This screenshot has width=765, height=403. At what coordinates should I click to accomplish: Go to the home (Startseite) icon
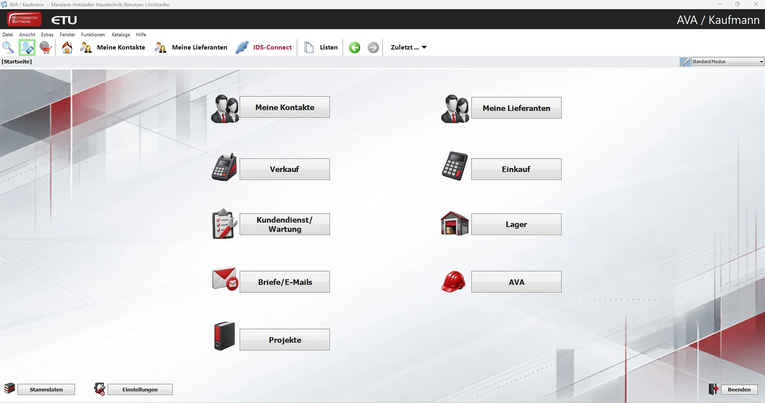(67, 47)
